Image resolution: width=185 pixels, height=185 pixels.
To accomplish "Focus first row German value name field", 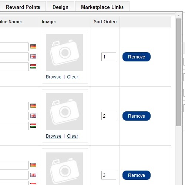I will click(14, 47).
